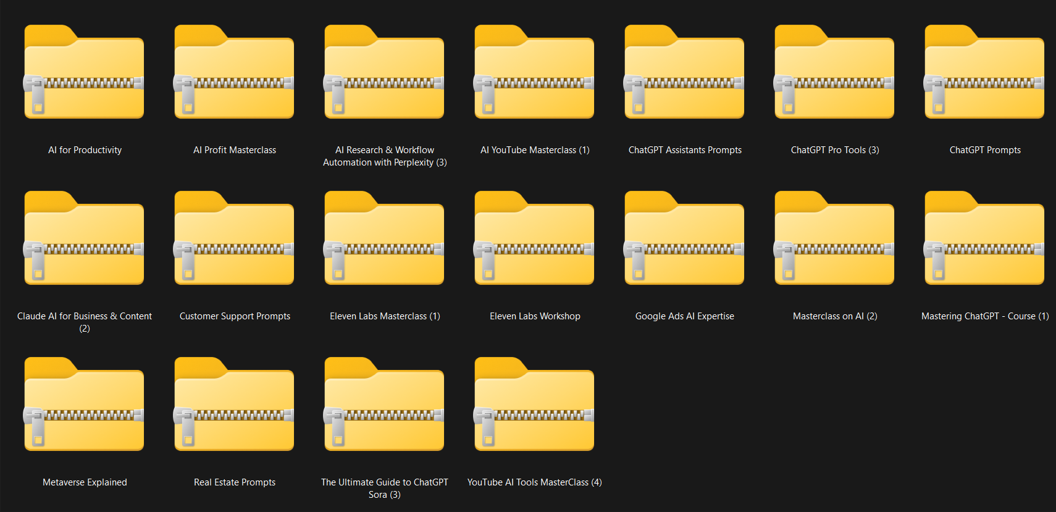Click the ChatGPT Assistants Prompts zip folder icon
1056x512 pixels.
[684, 72]
